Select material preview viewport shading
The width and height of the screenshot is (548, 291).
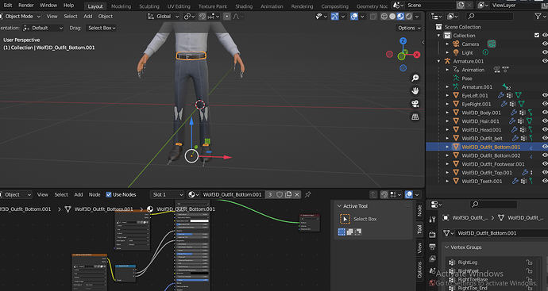(400, 17)
